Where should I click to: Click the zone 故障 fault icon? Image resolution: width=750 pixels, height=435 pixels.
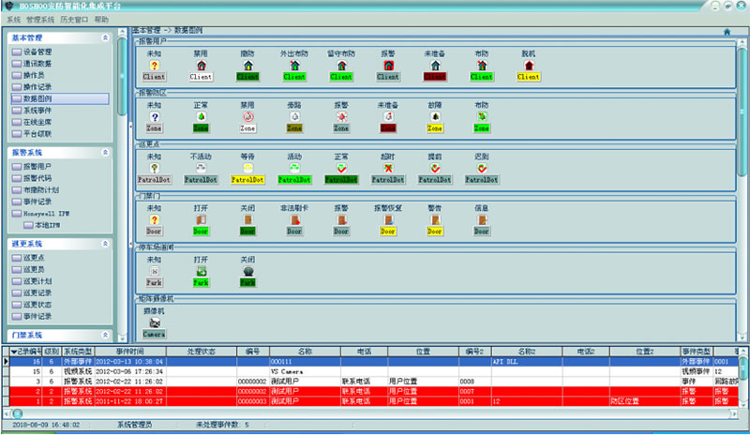point(435,117)
